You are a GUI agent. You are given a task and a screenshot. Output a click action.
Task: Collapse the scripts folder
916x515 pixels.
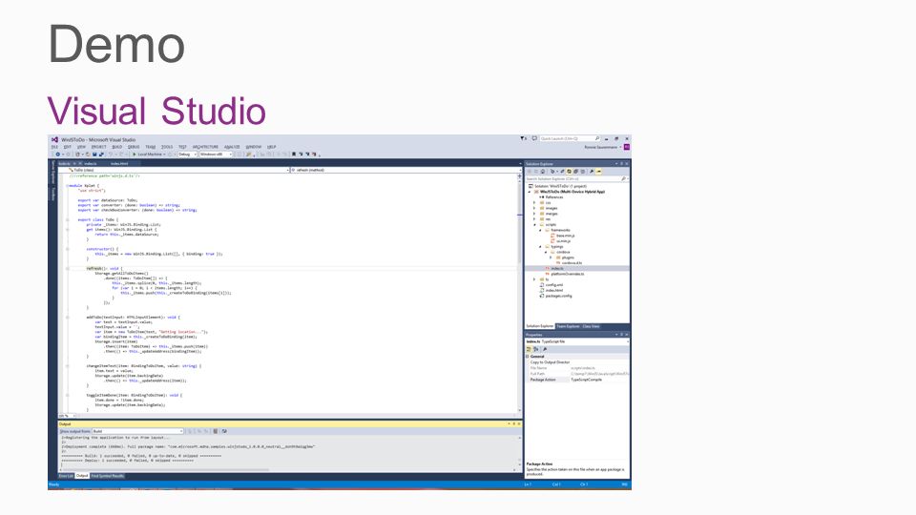click(x=534, y=225)
